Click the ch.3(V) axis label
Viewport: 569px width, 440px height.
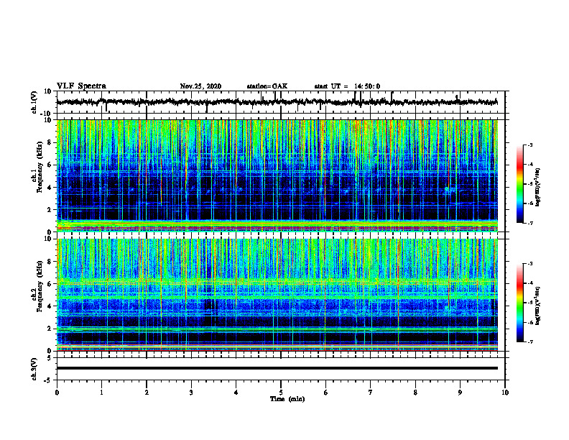click(x=34, y=370)
